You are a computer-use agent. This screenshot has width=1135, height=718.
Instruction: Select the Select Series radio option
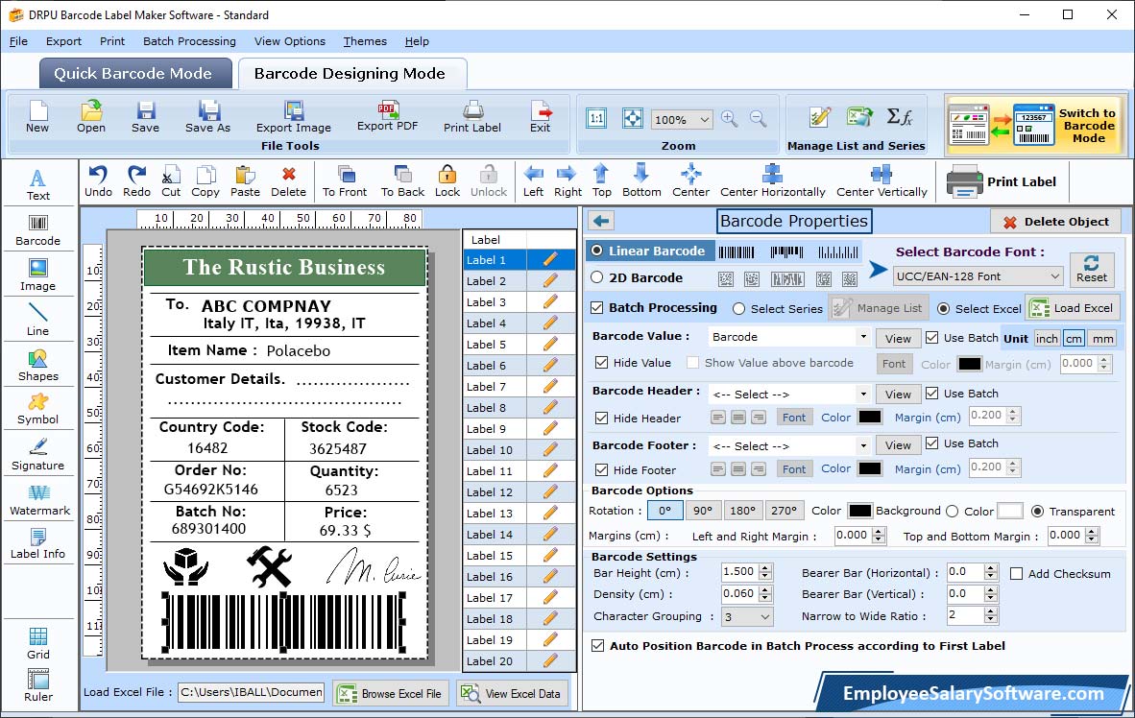[738, 309]
